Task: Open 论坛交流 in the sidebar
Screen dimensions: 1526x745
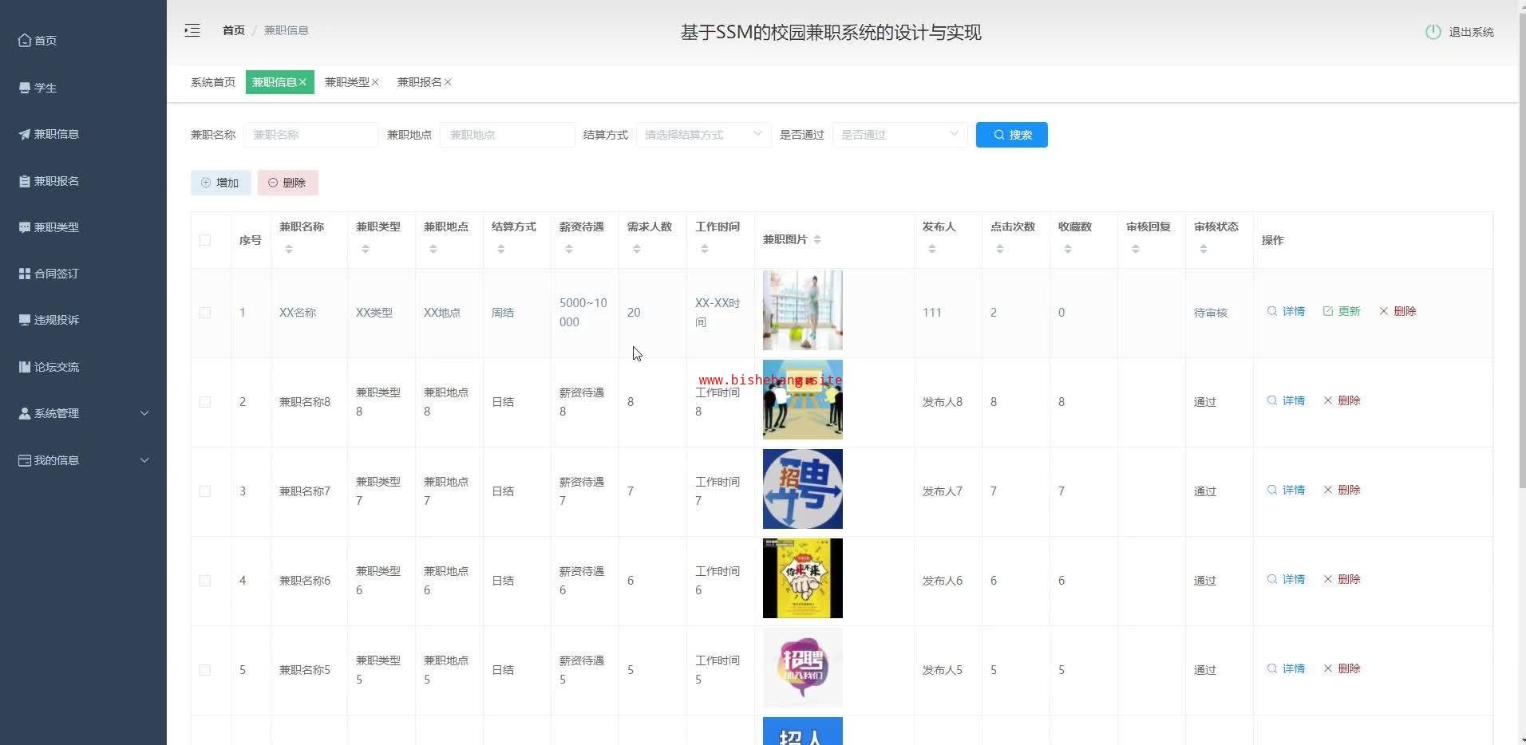Action: click(x=56, y=367)
